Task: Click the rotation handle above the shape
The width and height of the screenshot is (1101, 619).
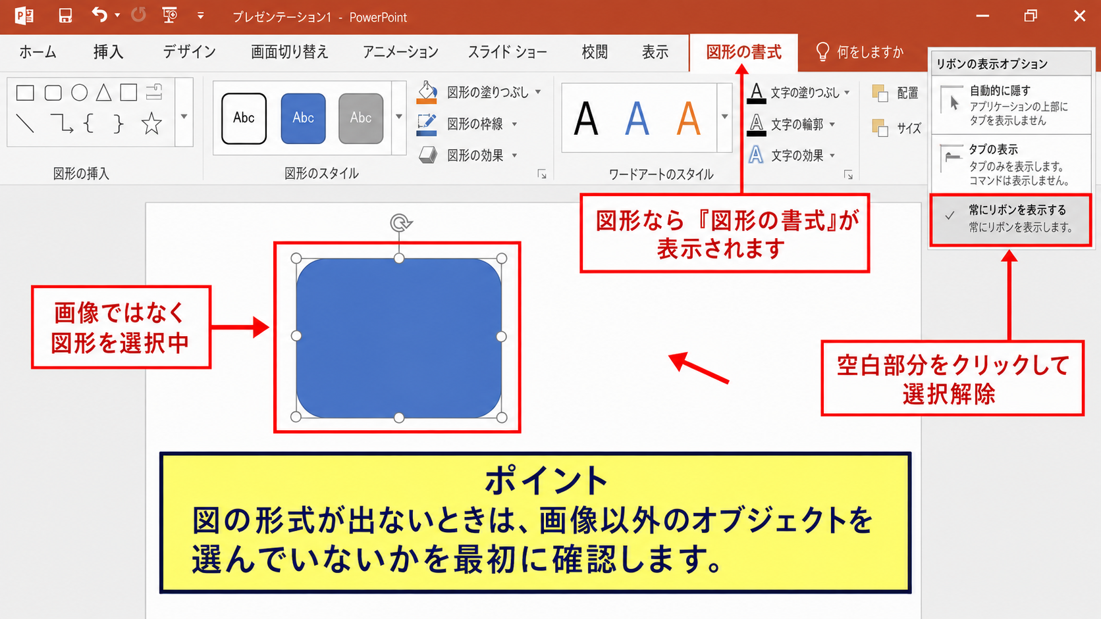Action: pos(400,223)
